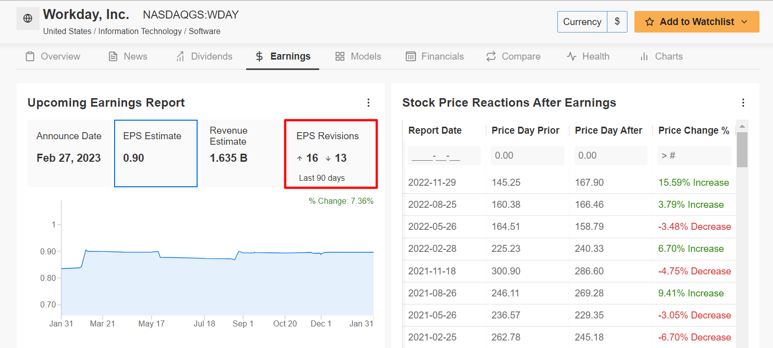Open the Charts tab
Screen dimensions: 773x348
(x=661, y=57)
